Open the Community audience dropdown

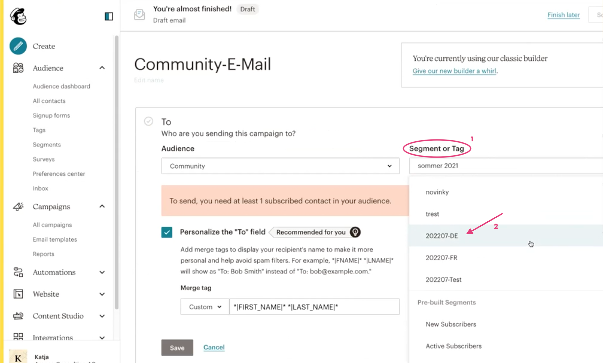coord(280,166)
